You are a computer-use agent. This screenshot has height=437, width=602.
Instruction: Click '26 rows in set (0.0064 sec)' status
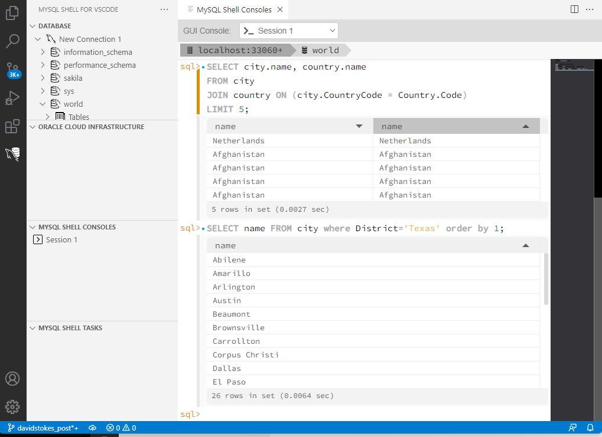tap(272, 396)
